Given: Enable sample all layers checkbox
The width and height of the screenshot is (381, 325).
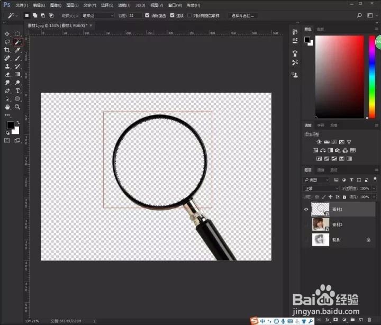Looking at the screenshot, I should click(x=189, y=15).
